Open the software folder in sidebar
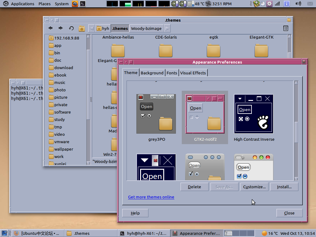 [60, 112]
